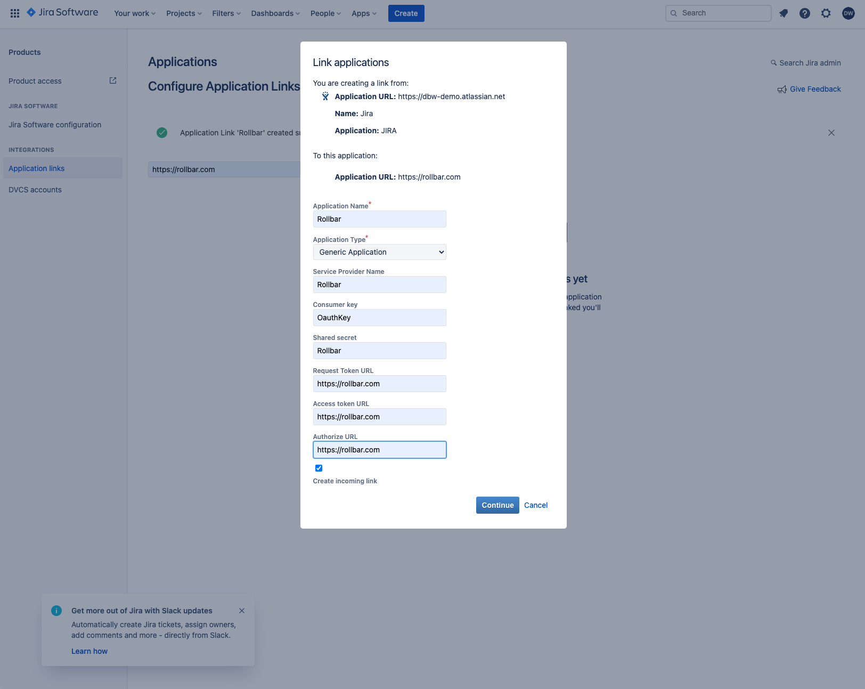
Task: Click the Products sidebar heading
Action: click(x=25, y=52)
